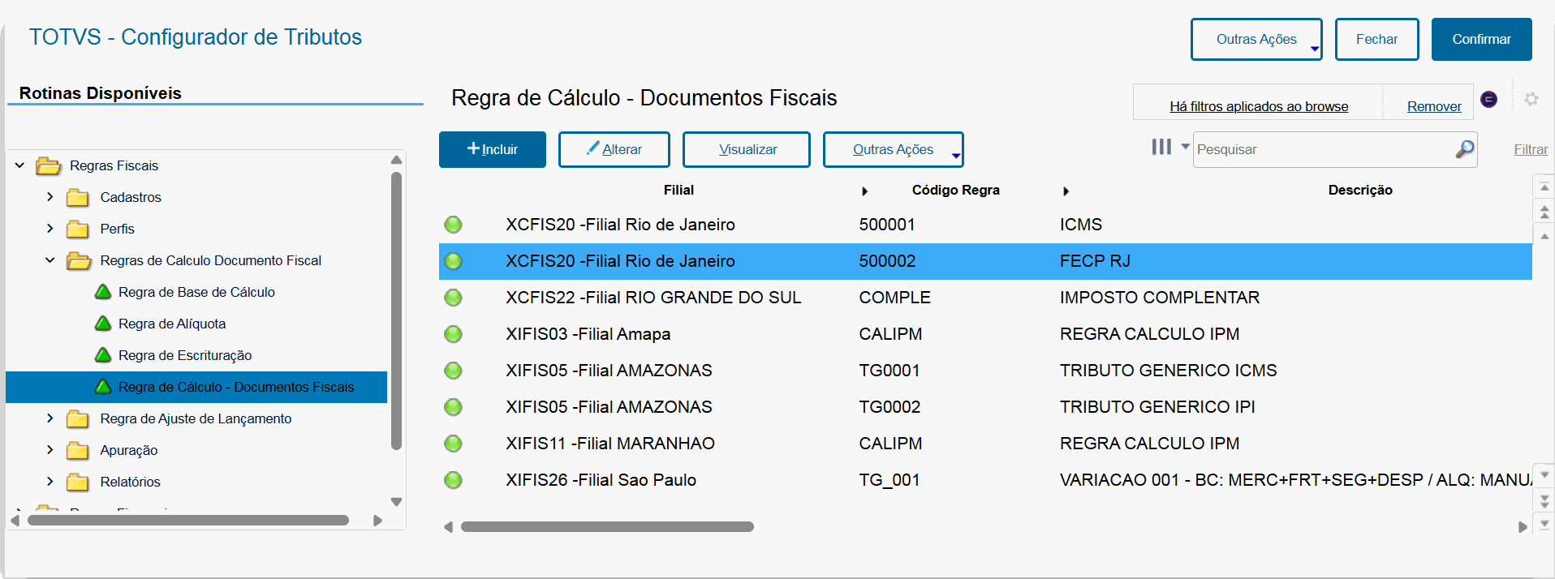This screenshot has height=579, width=1555.
Task: Open Outras Ações dropdown beside Visualizar
Action: point(893,150)
